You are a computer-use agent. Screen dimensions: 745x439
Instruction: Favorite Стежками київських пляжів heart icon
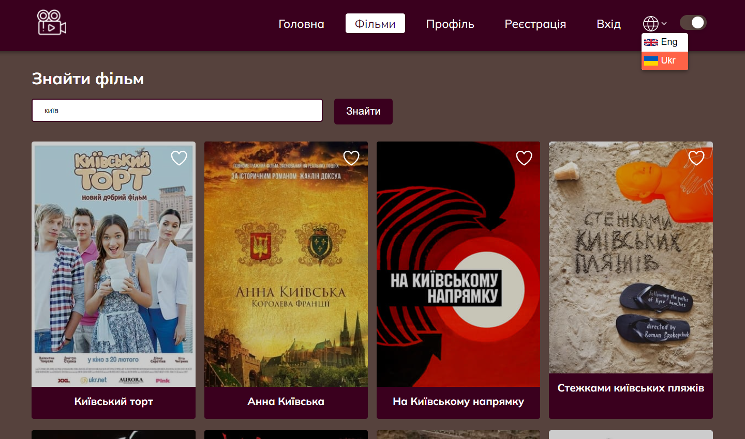pyautogui.click(x=696, y=158)
